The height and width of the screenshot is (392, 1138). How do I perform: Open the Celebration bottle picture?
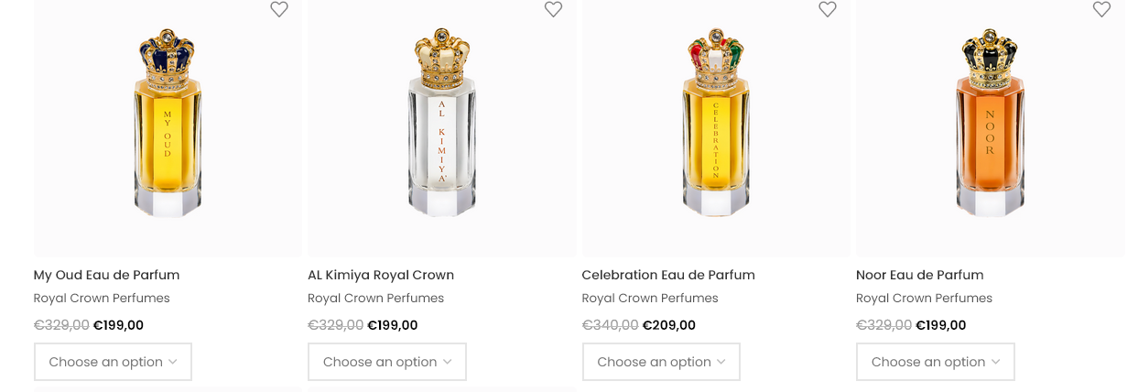(716, 124)
